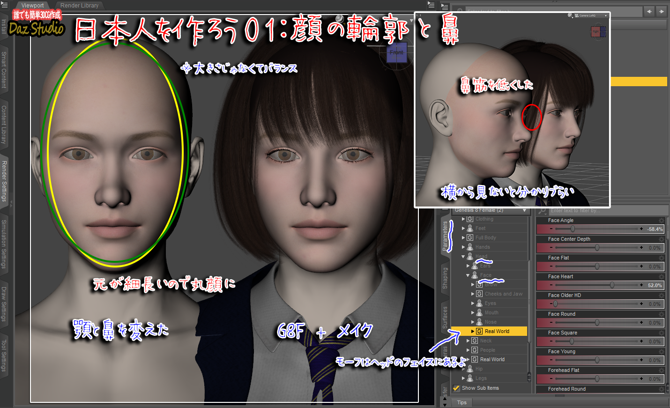This screenshot has height=408, width=670.
Task: Click the Face Round slider handle
Action: click(596, 322)
